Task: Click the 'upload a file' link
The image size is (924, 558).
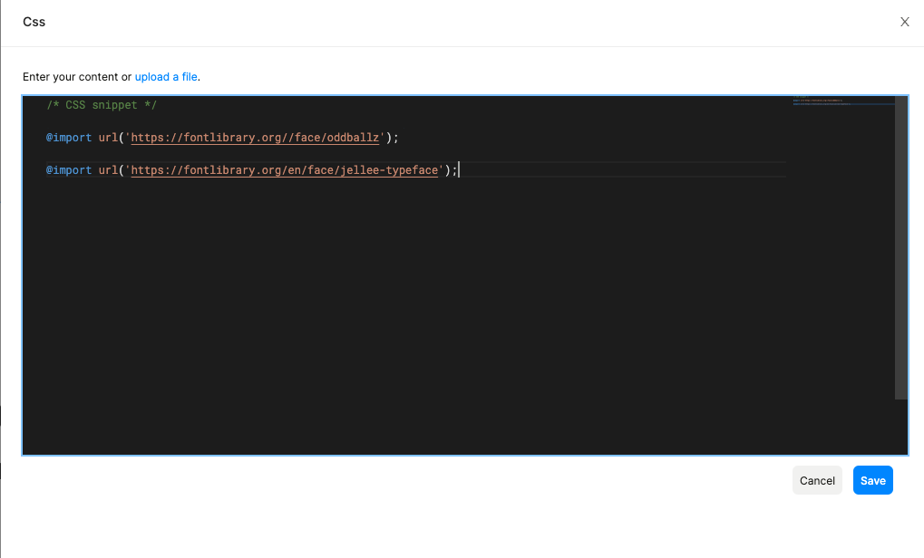Action: [x=166, y=77]
